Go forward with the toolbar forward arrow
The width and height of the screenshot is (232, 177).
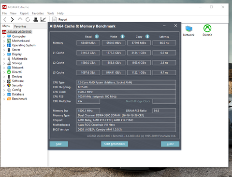(x=12, y=20)
